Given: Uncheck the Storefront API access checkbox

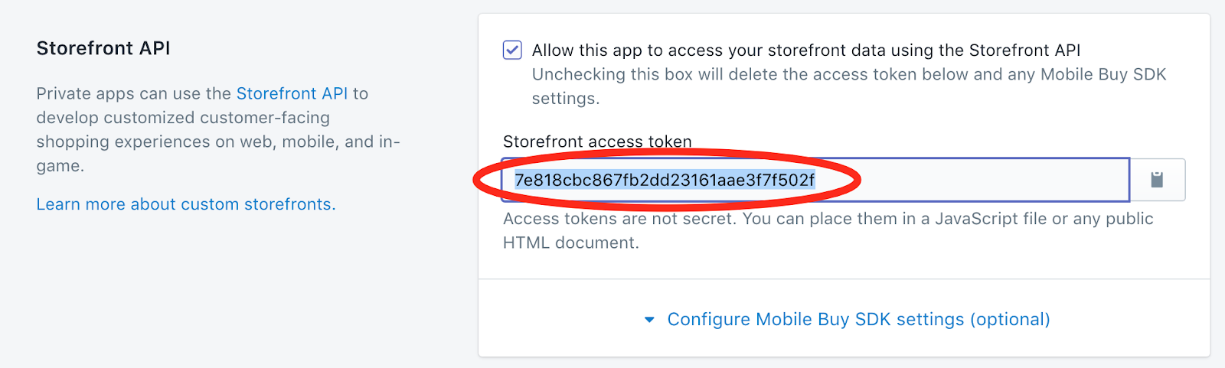Looking at the screenshot, I should point(512,50).
